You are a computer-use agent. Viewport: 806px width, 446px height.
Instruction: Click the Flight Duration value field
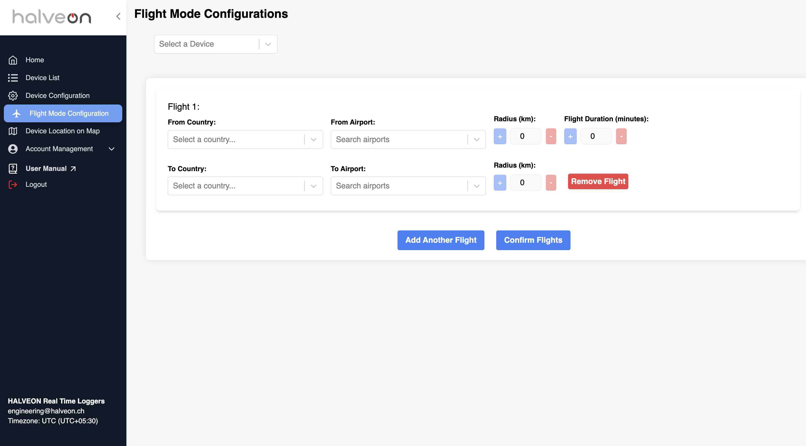[596, 136]
